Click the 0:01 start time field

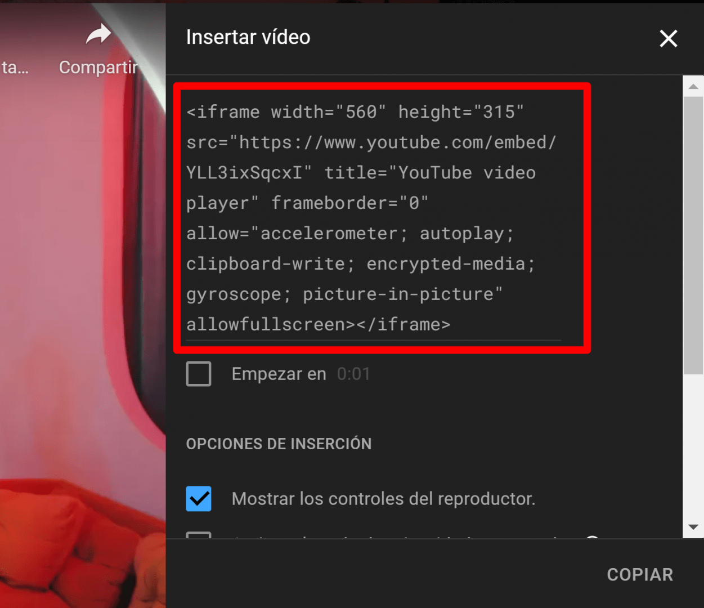pyautogui.click(x=354, y=374)
